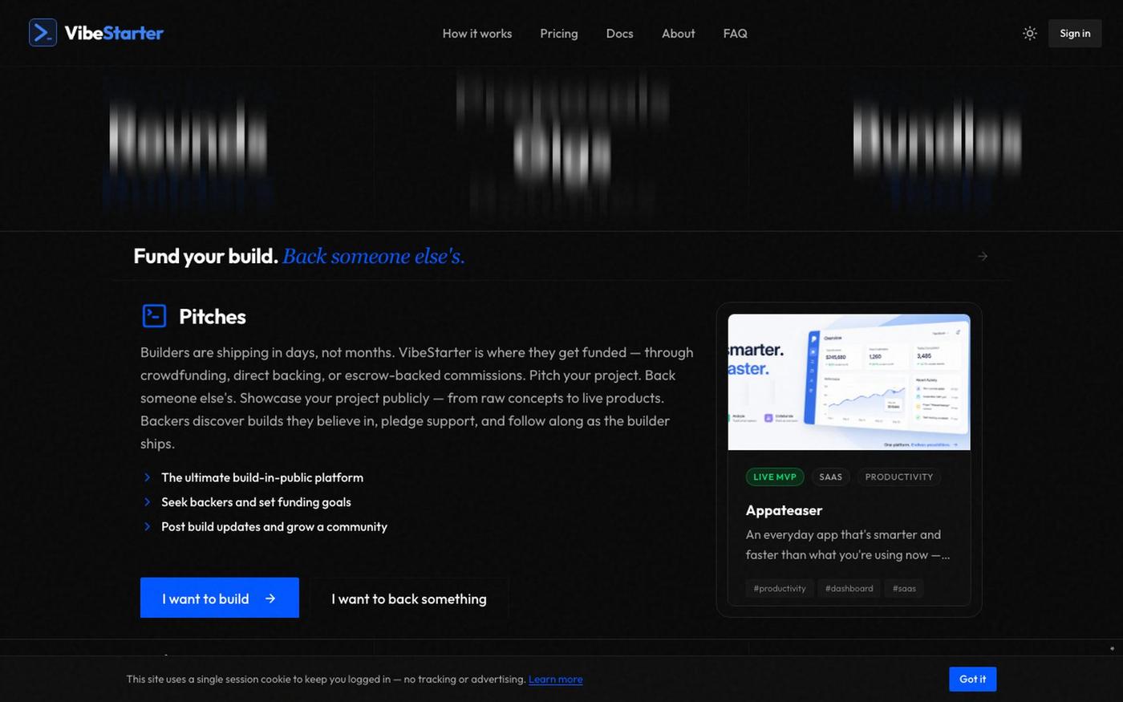Click Back someone else's italic text
The image size is (1123, 702).
(x=374, y=256)
